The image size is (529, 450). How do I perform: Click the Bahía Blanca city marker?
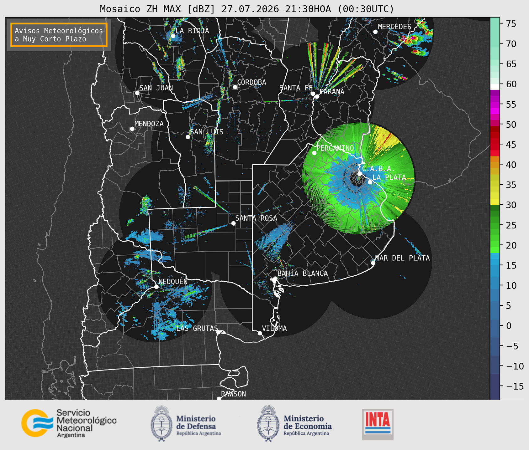275,279
